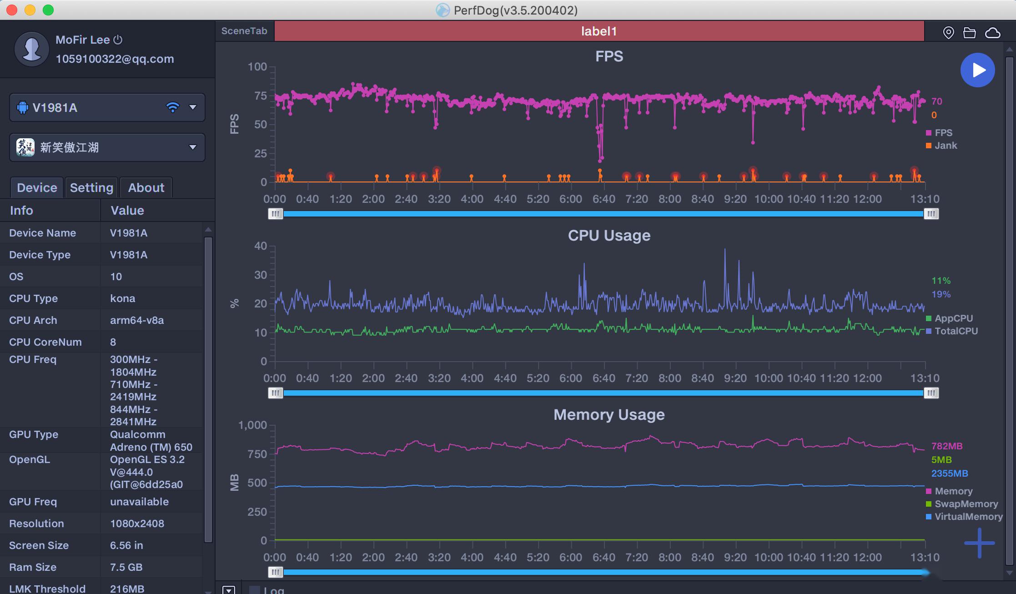Toggle AppCPU visibility in CPU Usage chart
Viewport: 1016px width, 594px height.
(x=955, y=317)
